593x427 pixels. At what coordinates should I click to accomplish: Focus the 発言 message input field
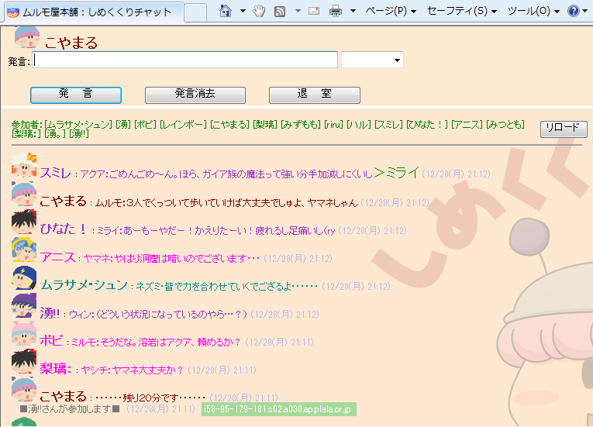(x=185, y=60)
